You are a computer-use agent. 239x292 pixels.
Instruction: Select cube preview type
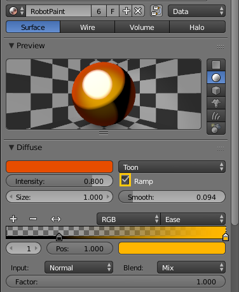click(x=216, y=90)
